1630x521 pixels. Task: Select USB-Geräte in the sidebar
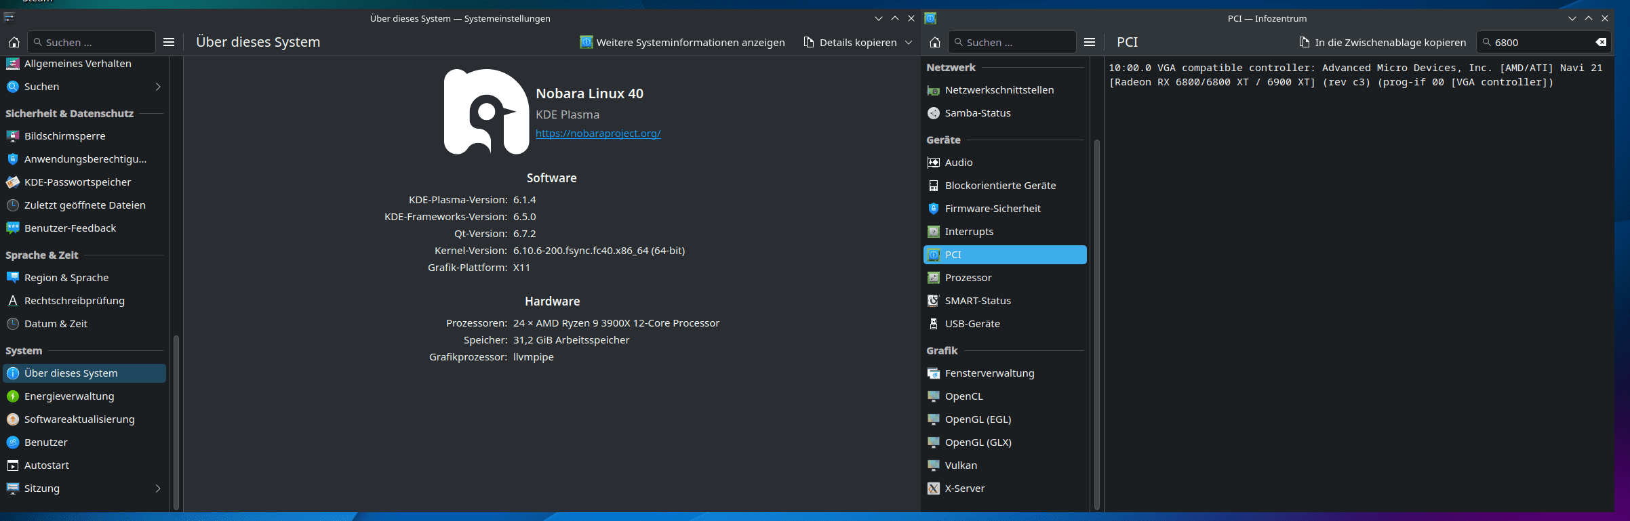pos(972,324)
